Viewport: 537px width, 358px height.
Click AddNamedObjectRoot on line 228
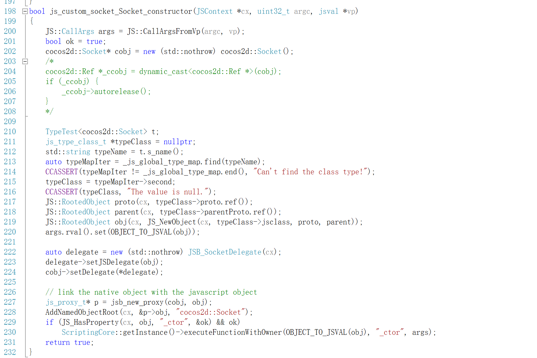82,313
